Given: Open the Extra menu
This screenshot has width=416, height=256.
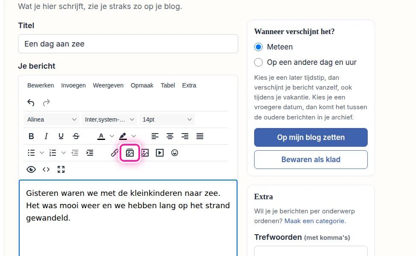Looking at the screenshot, I should [x=189, y=86].
